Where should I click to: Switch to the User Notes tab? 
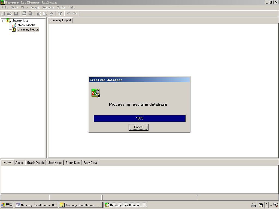click(55, 163)
